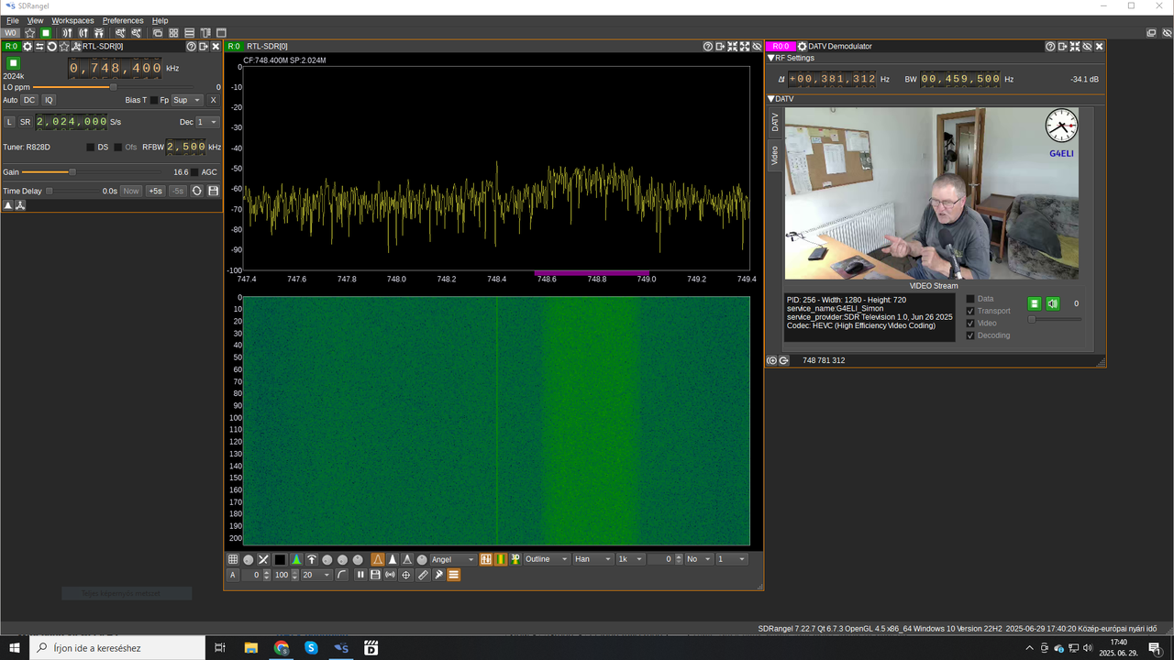Viewport: 1174px width, 660px height.
Task: Toggle 3D spectrogram icon
Action: point(515,559)
